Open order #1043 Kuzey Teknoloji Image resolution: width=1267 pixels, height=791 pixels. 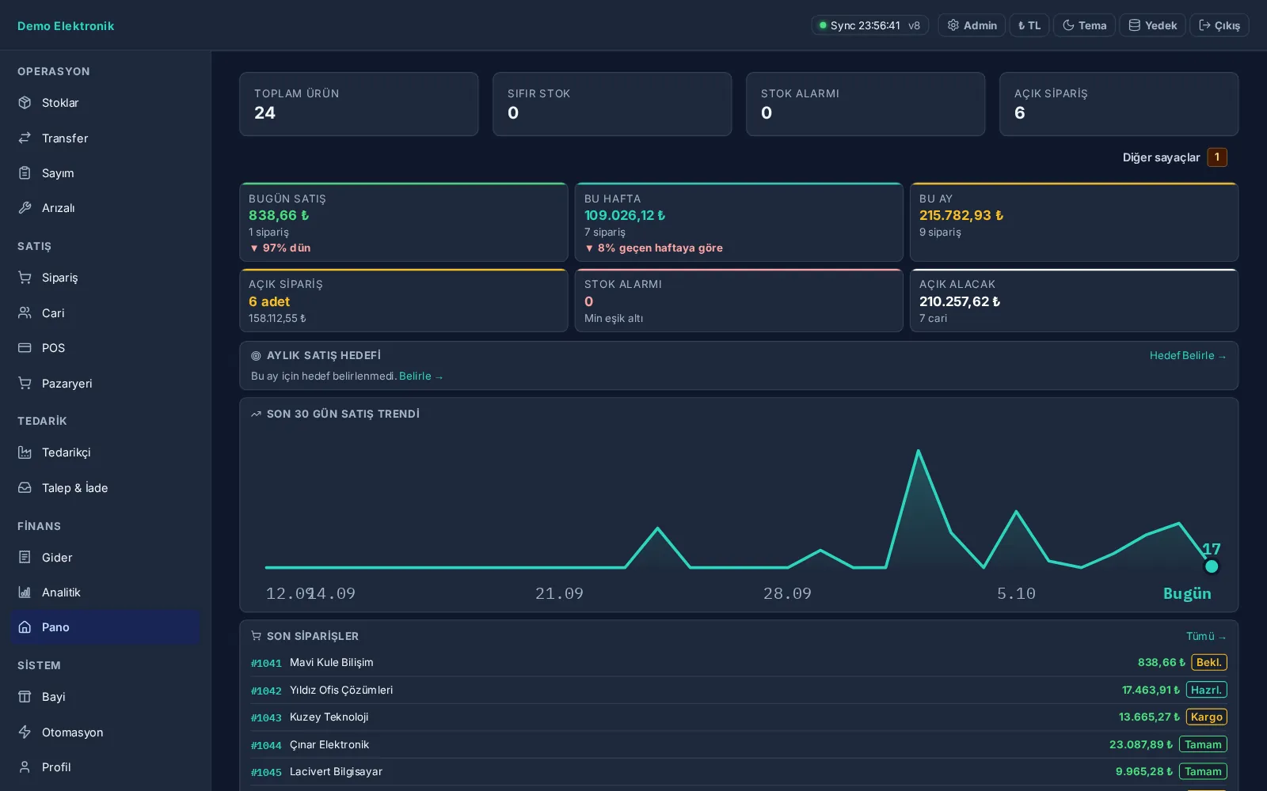(739, 717)
